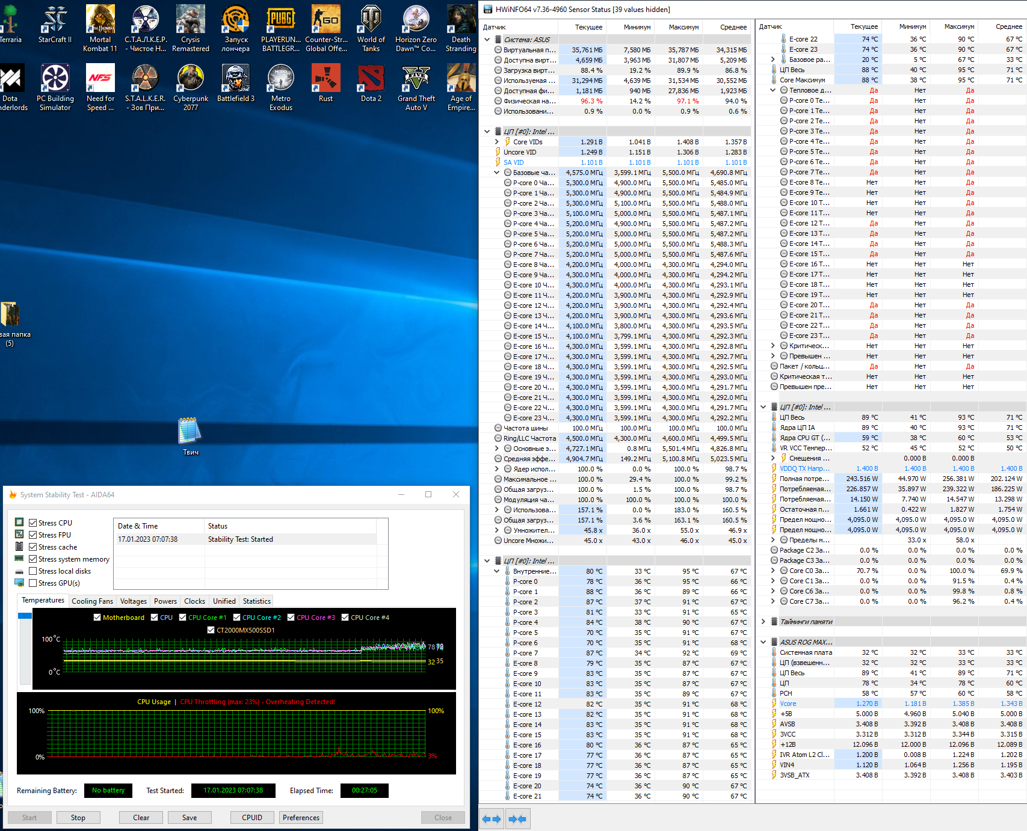Toggle Stress system memory checkbox
The width and height of the screenshot is (1027, 831).
click(33, 559)
